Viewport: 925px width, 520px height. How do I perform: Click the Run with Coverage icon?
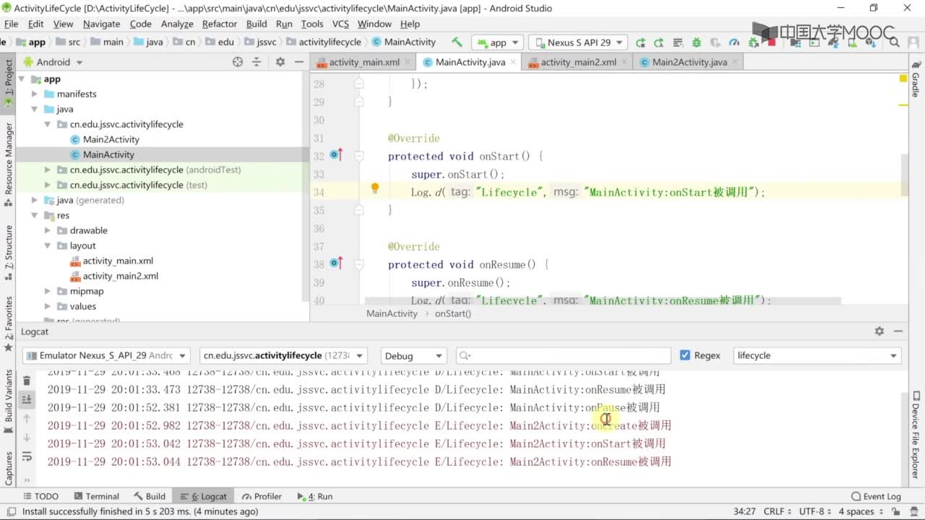715,43
